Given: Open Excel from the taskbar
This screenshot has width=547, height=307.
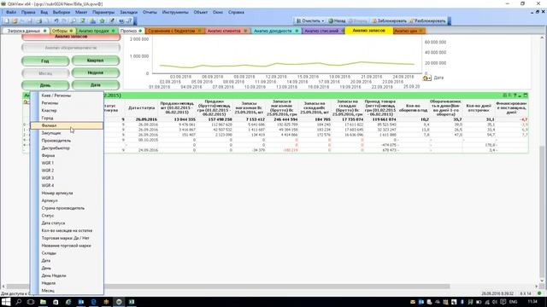Looking at the screenshot, I should 132,302.
